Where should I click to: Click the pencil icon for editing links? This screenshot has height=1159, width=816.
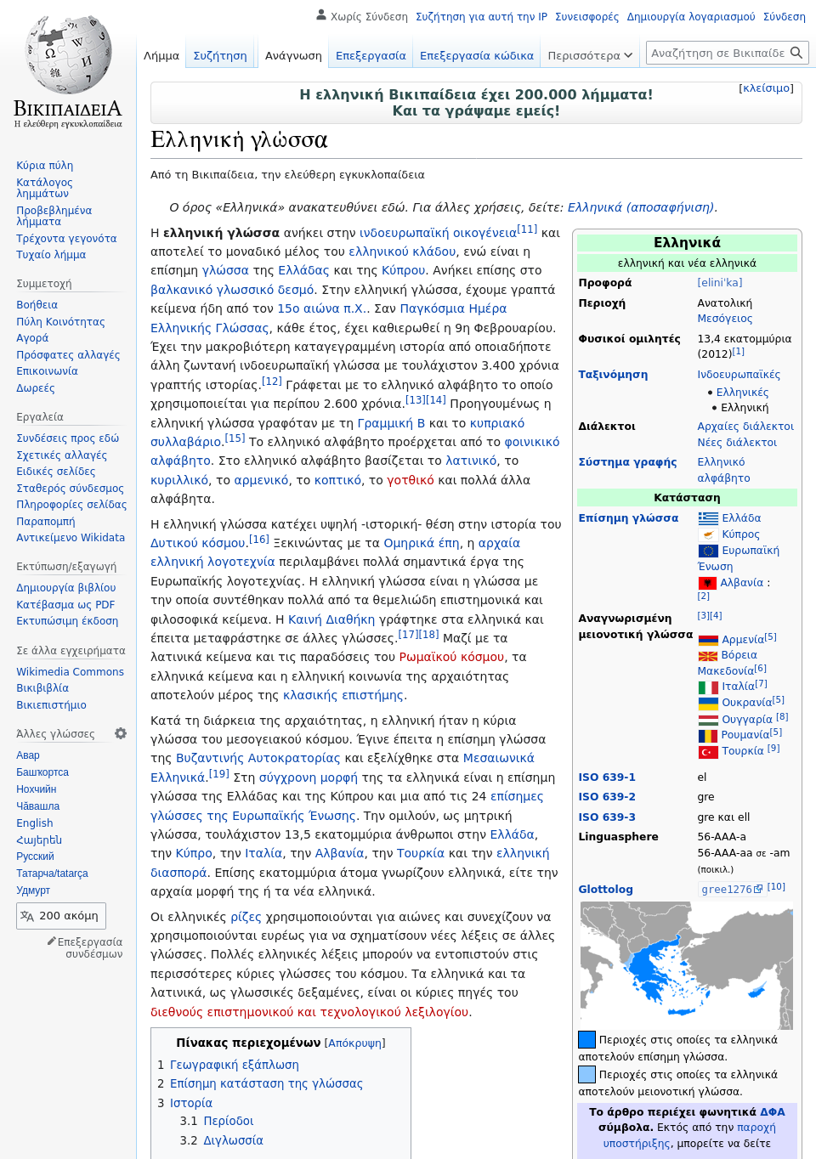tap(51, 941)
